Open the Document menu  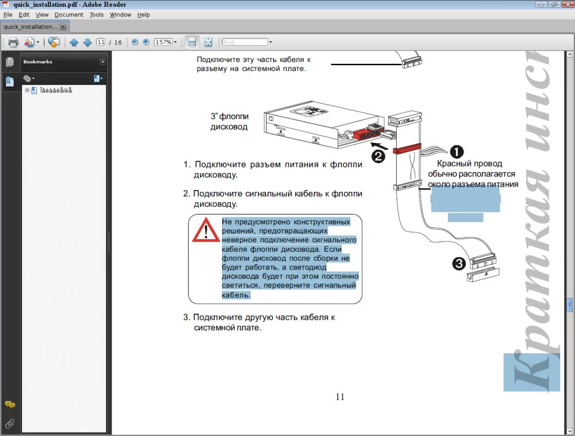click(69, 15)
